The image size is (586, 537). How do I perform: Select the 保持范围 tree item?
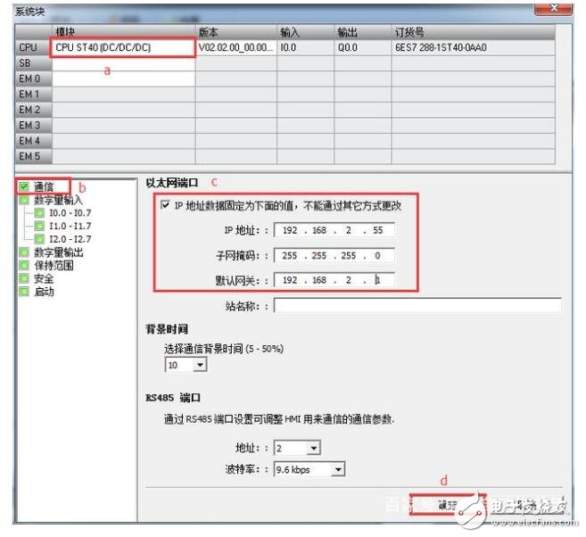(54, 266)
